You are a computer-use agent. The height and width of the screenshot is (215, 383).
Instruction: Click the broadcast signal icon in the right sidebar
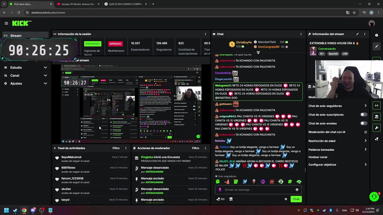tap(376, 105)
